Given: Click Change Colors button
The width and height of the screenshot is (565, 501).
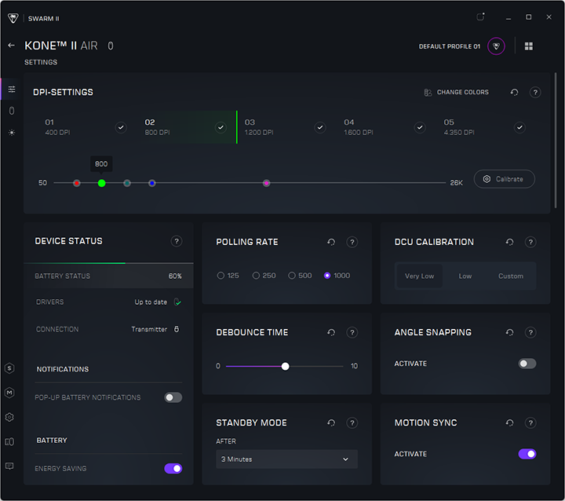Looking at the screenshot, I should coord(456,93).
